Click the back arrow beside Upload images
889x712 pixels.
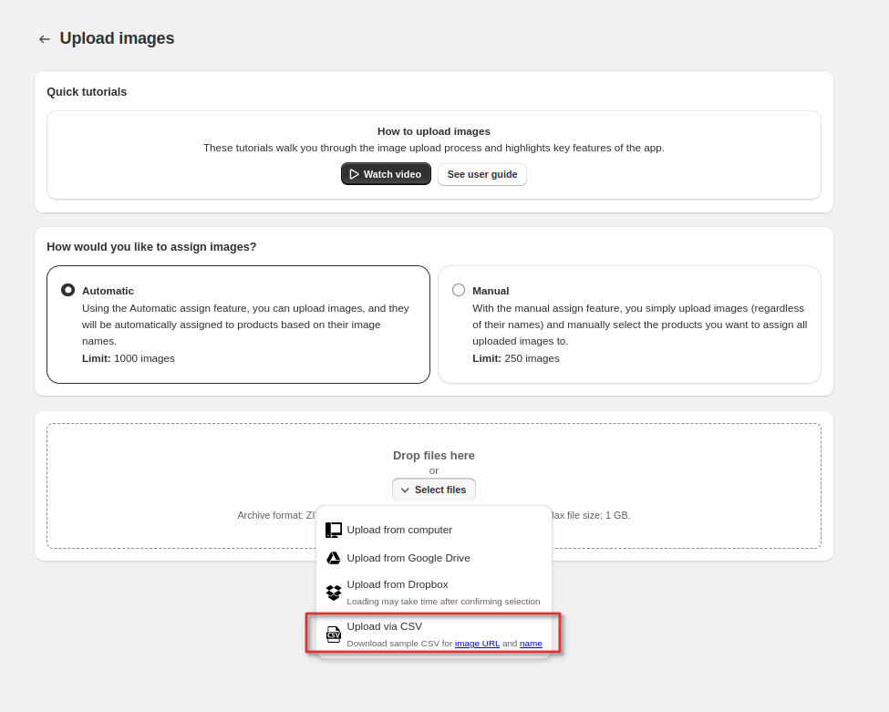point(45,39)
